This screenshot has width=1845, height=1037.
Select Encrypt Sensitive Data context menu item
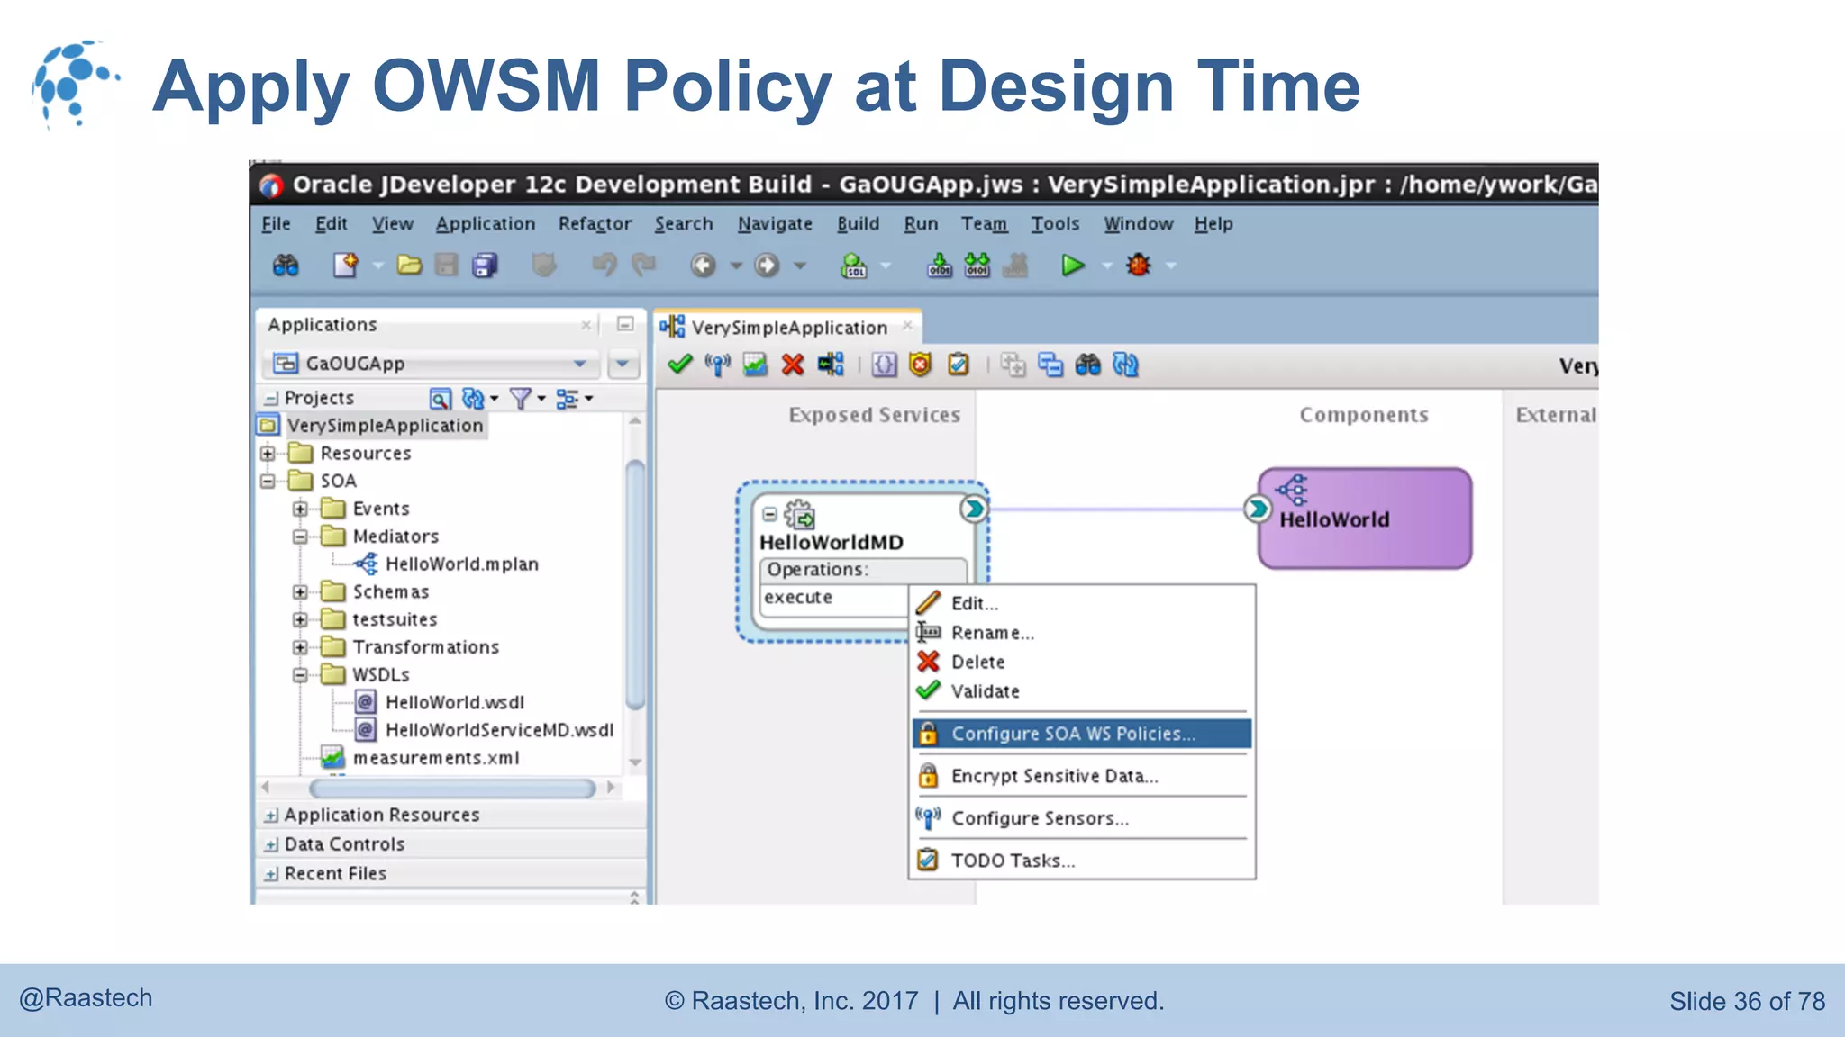(1081, 776)
